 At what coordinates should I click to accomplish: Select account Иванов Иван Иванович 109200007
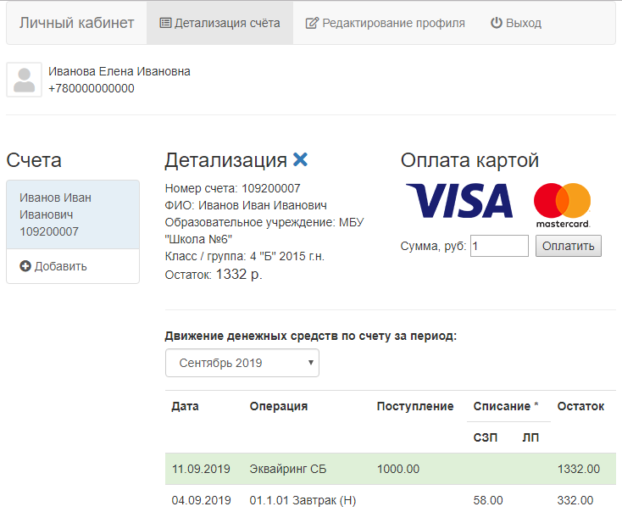coord(73,214)
